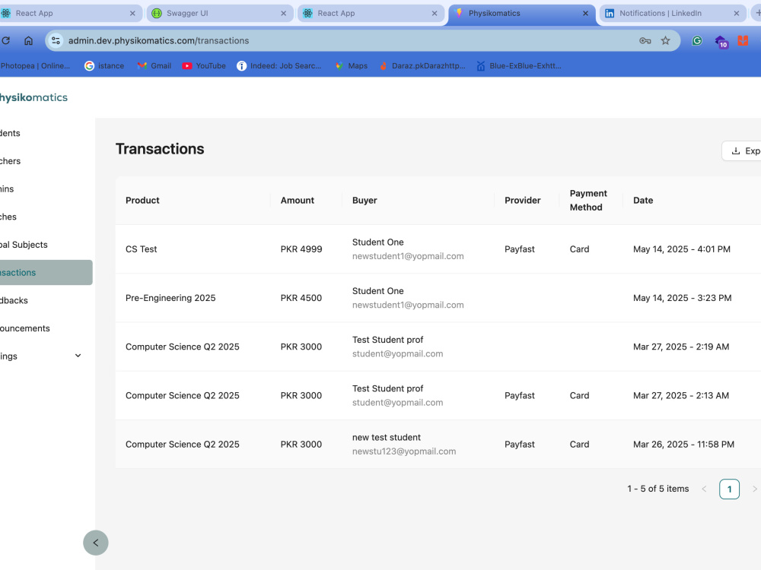The width and height of the screenshot is (761, 570).
Task: Switch to second React App tab
Action: [371, 14]
